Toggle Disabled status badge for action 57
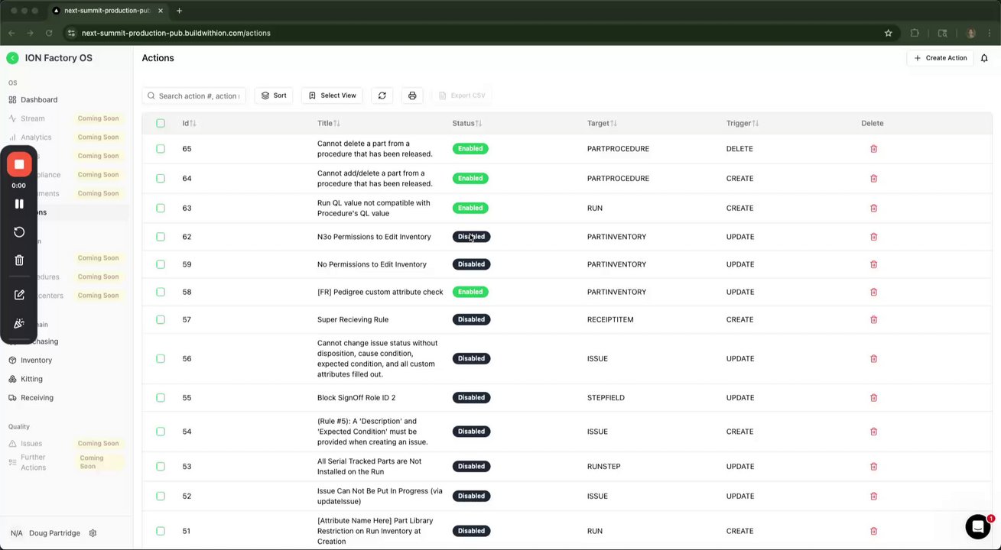The width and height of the screenshot is (1001, 550). coord(471,319)
